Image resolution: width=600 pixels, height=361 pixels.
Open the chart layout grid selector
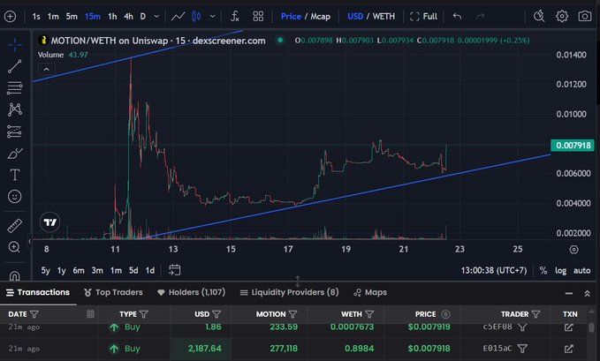pos(258,17)
